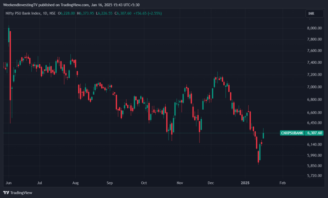Click the Feb label on time axis
Image resolution: width=328 pixels, height=198 pixels.
[283, 183]
